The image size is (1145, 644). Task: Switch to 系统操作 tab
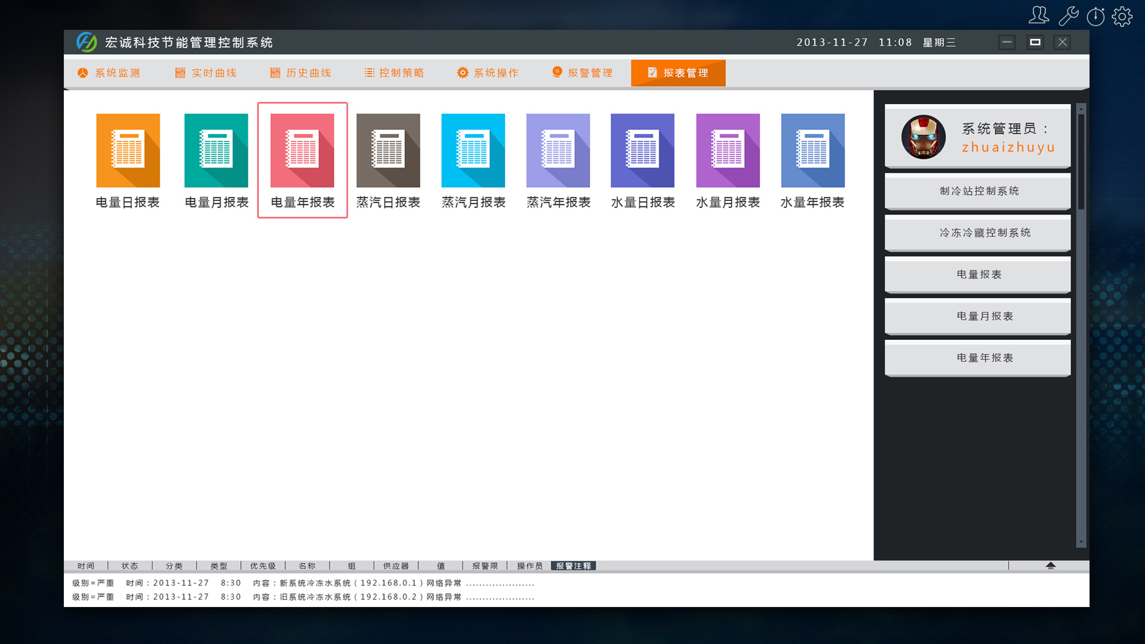point(488,73)
